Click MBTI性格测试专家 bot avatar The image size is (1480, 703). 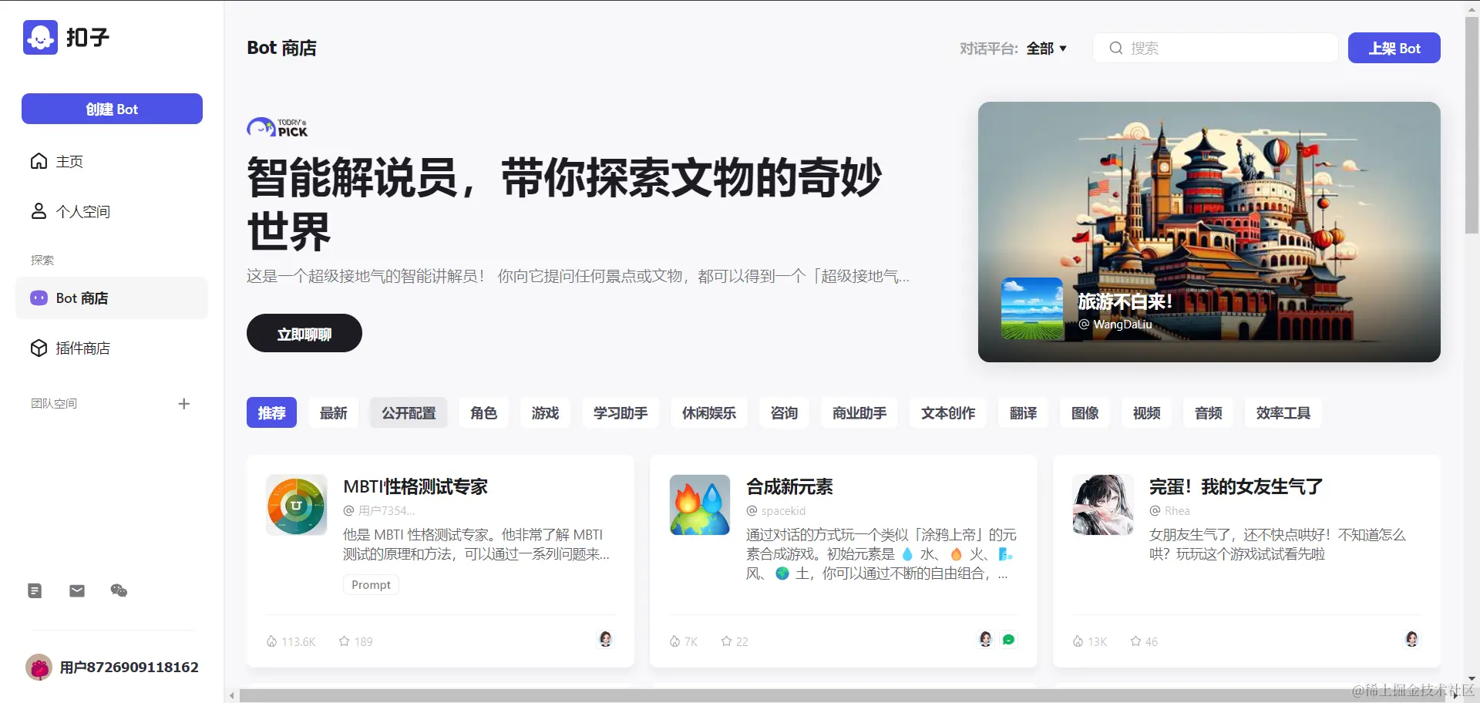[297, 505]
